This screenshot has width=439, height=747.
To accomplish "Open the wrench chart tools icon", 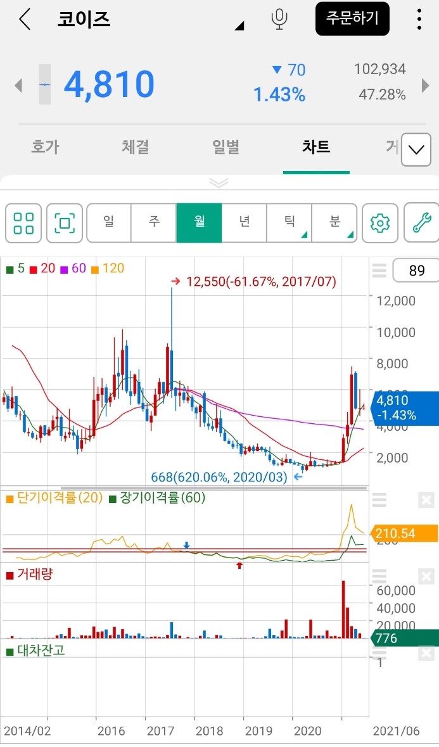I will tap(421, 223).
